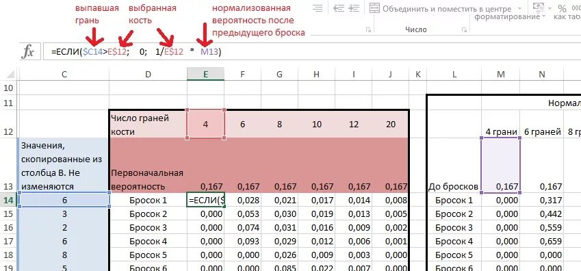Screen dimensions: 581x271
Task: Open the alignment group dialog launcher
Action: click(x=368, y=30)
